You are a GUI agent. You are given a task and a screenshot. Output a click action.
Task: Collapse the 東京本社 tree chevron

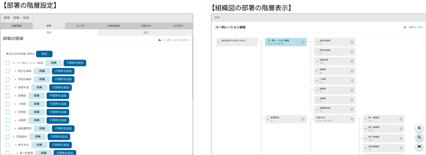[16, 145]
